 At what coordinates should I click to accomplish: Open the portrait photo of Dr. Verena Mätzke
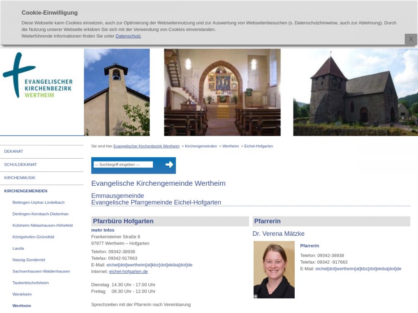pos(274,269)
